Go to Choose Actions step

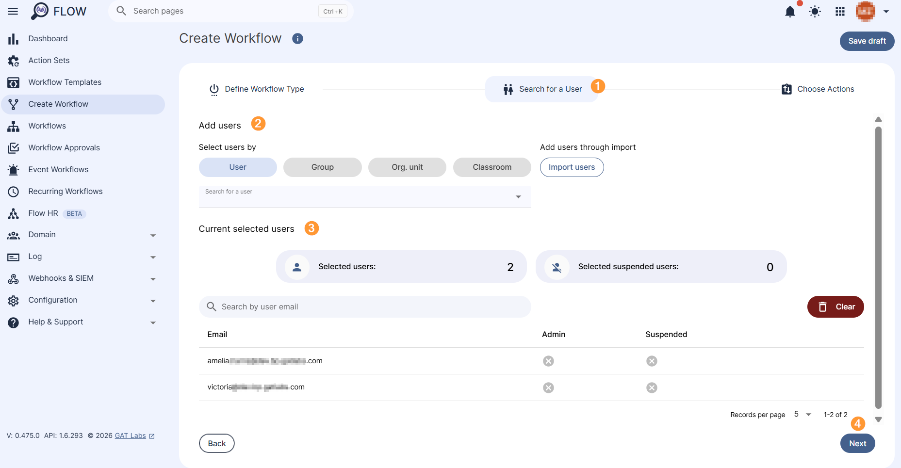tap(818, 89)
